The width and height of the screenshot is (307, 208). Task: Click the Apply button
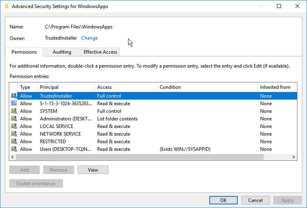pos(287,200)
